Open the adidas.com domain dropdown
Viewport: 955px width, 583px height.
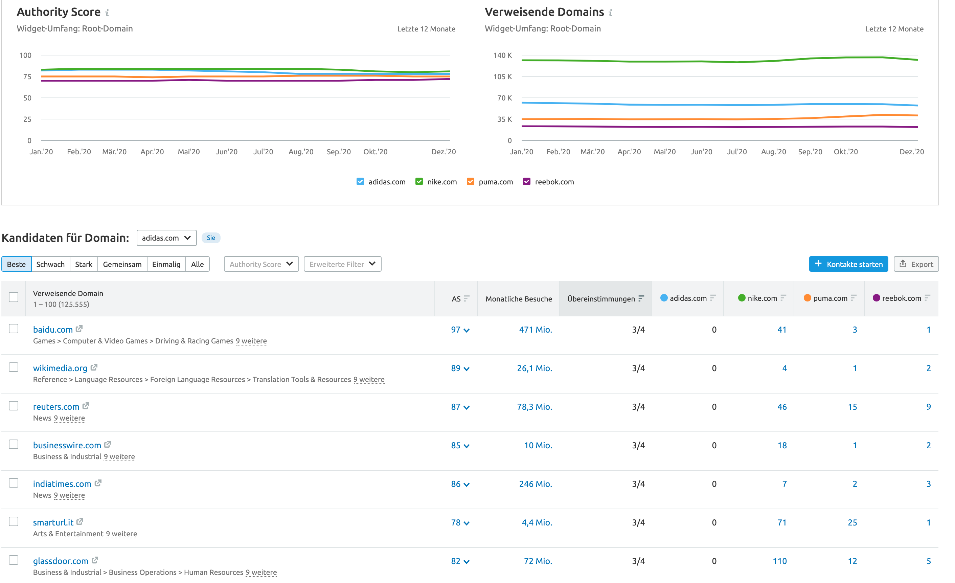[x=167, y=238]
